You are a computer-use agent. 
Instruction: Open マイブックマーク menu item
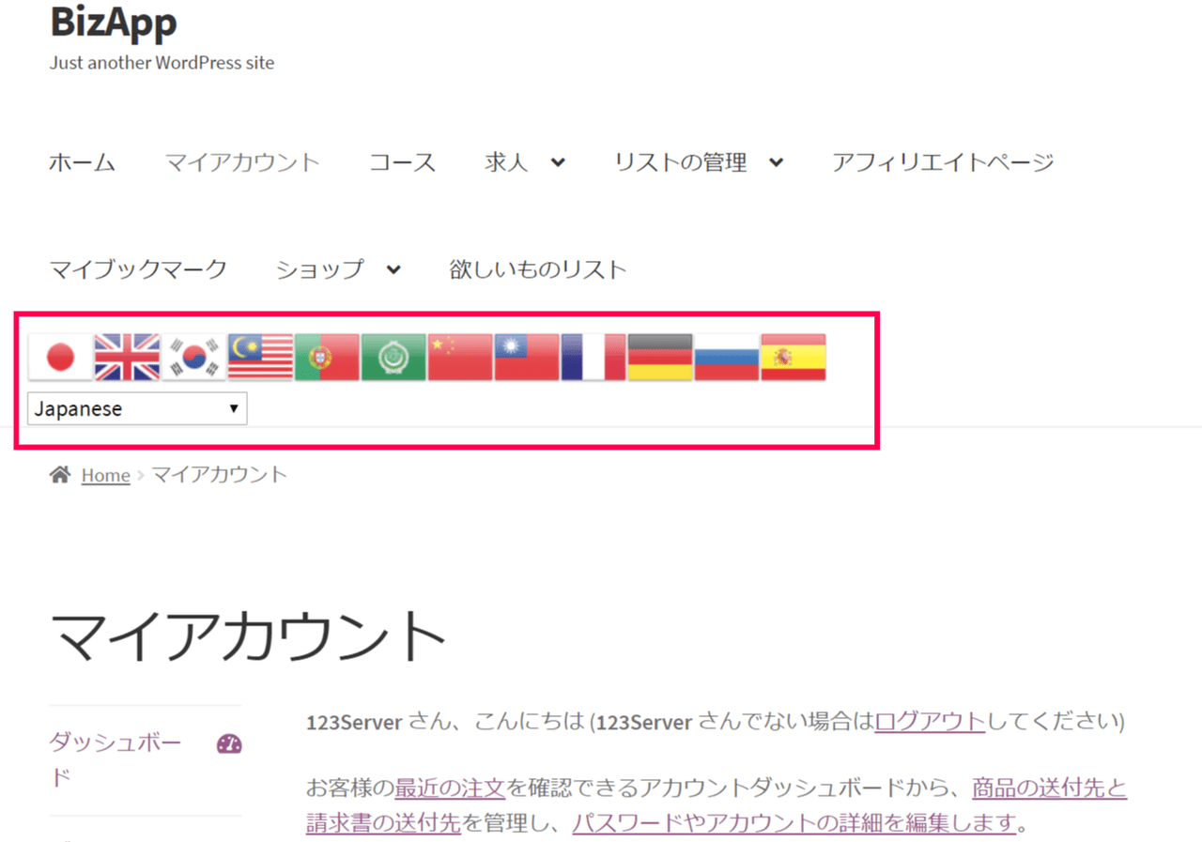[138, 270]
